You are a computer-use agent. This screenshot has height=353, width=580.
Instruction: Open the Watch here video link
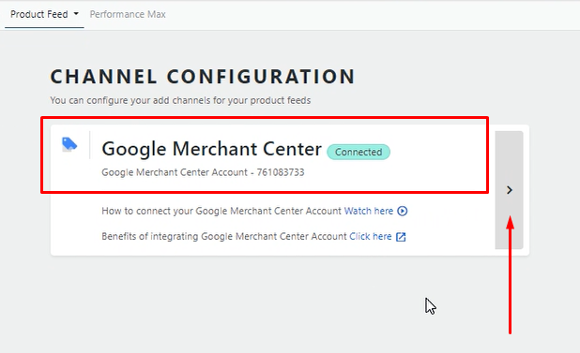point(369,211)
